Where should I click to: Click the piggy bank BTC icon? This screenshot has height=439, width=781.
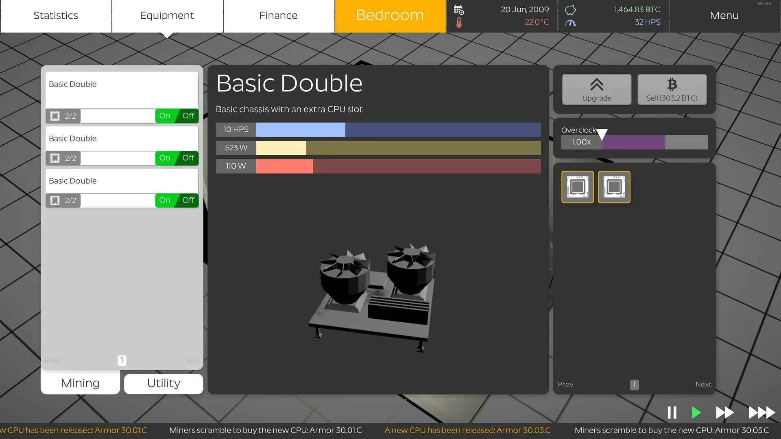coord(571,10)
